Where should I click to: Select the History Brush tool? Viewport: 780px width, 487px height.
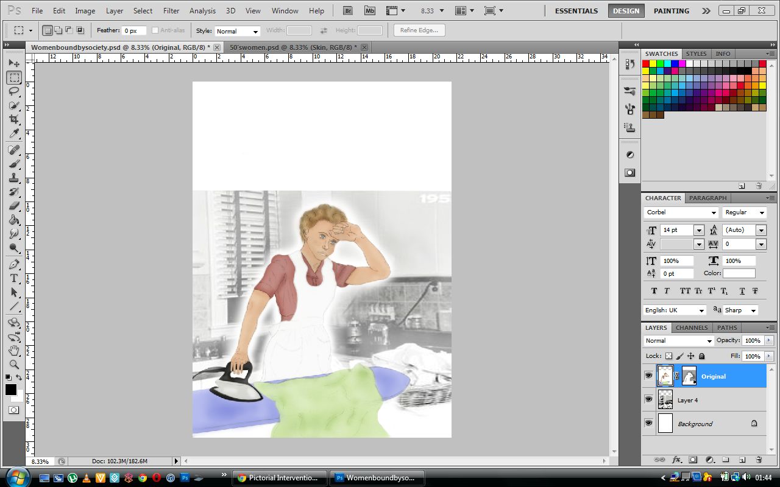pos(14,192)
